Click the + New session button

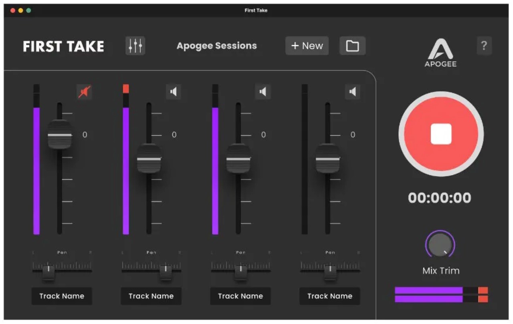click(307, 46)
